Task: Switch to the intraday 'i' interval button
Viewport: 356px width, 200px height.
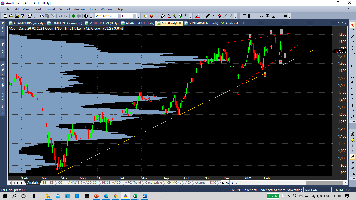Action: [x=353, y=145]
